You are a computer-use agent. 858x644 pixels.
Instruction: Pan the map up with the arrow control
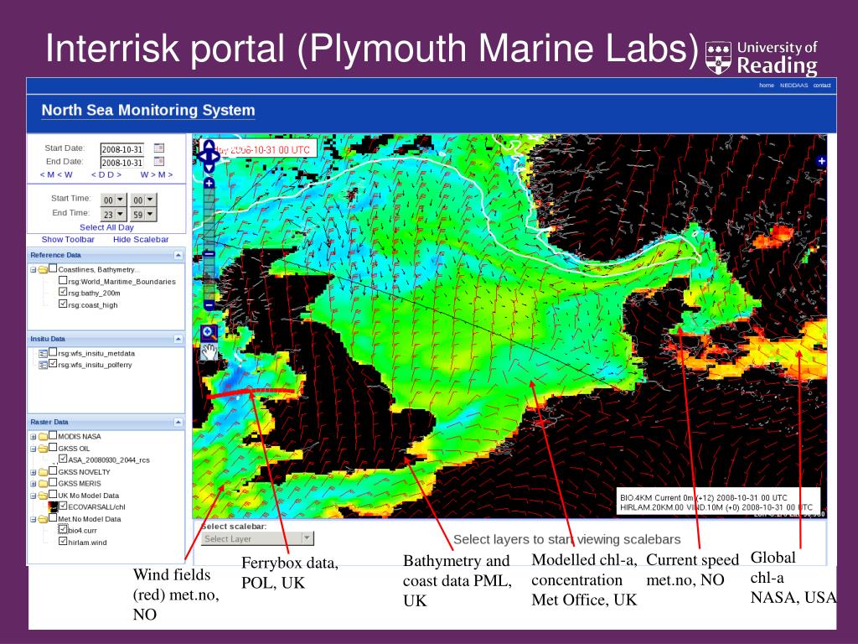209,146
